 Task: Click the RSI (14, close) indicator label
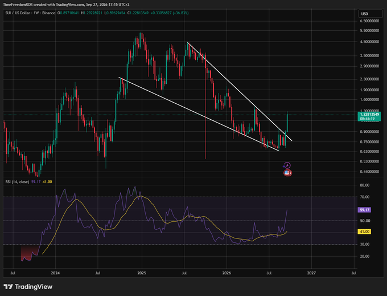[17, 182]
